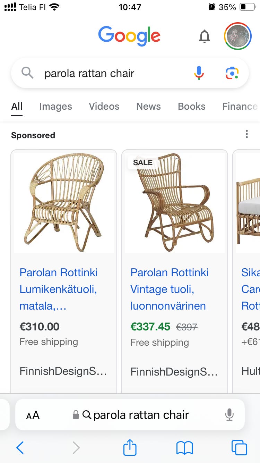Show Safari open tabs overview
Viewport: 260px width, 463px height.
click(239, 447)
